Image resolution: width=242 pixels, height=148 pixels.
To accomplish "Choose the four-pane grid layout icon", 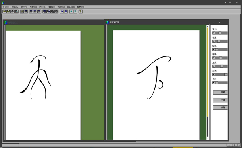I will click(x=35, y=11).
